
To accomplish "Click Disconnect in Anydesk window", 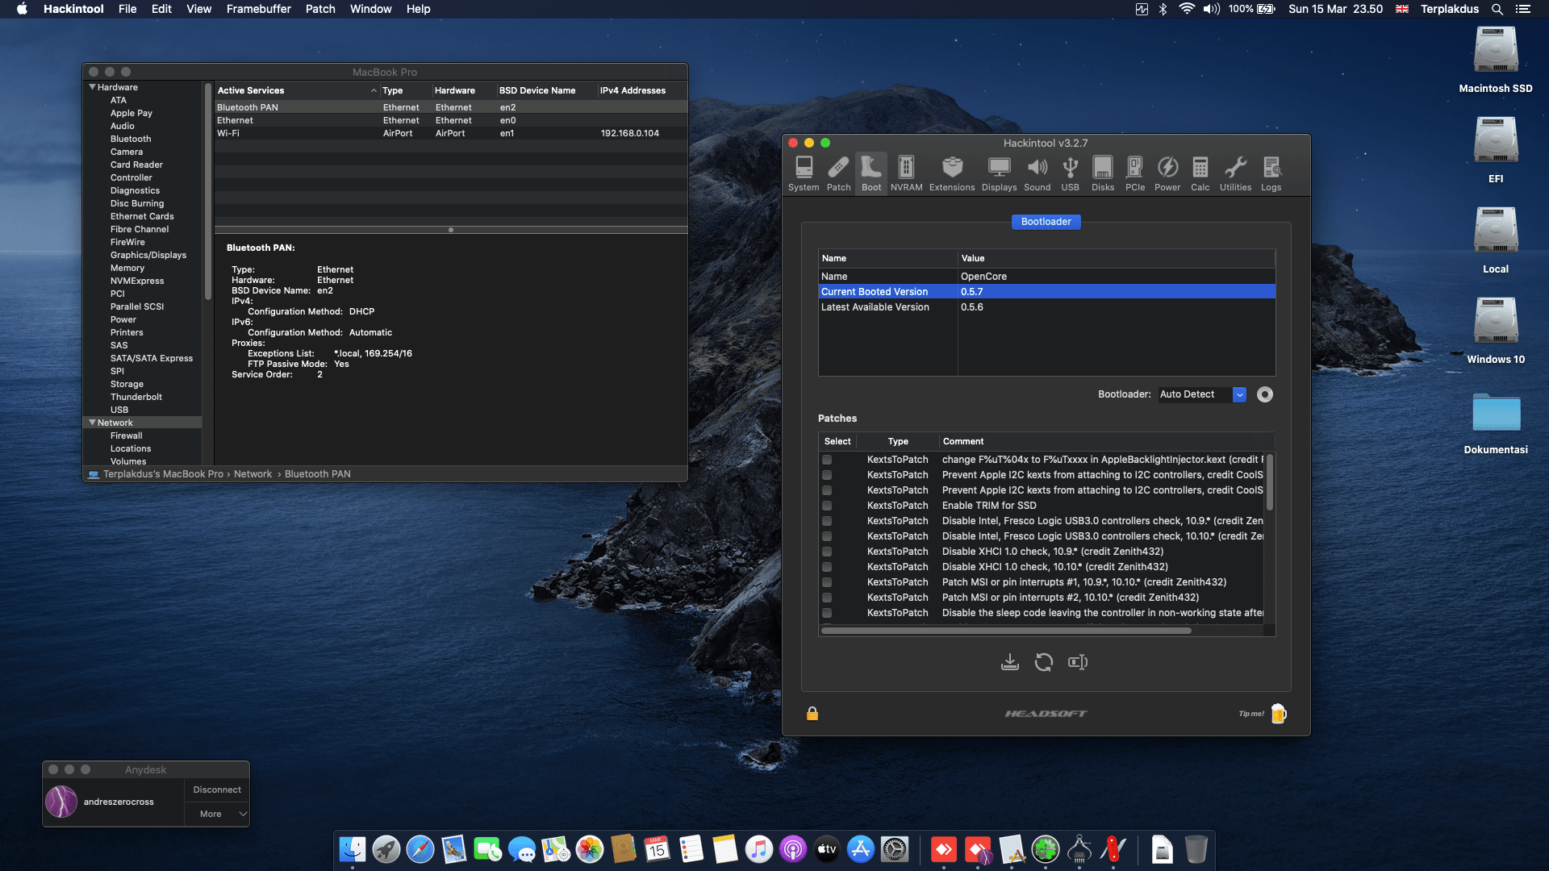I will pyautogui.click(x=217, y=790).
